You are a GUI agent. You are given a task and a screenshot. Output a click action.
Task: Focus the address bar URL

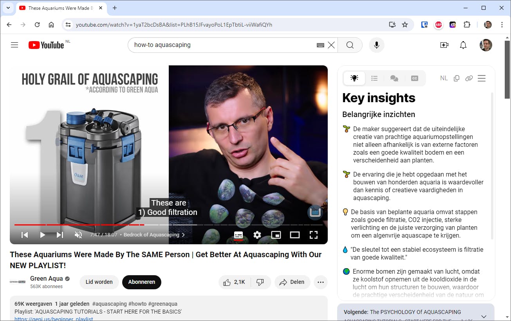click(174, 25)
